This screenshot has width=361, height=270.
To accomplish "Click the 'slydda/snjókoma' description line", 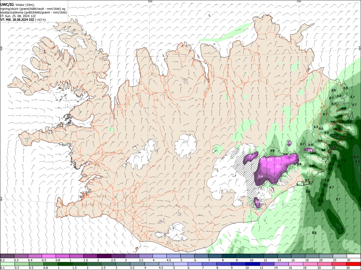I will coord(34,12).
